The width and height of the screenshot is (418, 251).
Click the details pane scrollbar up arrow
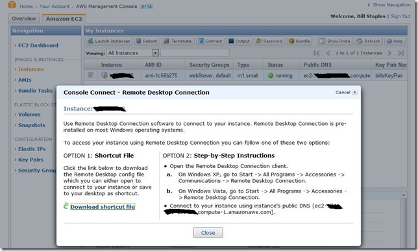pos(404,195)
